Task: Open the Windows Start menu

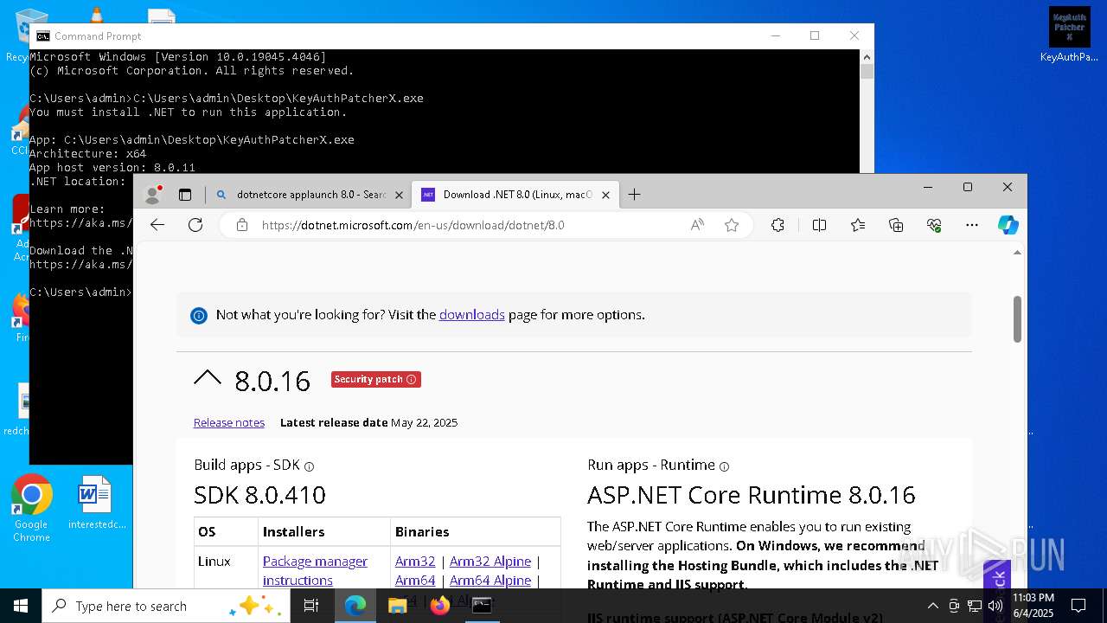Action: 21,606
